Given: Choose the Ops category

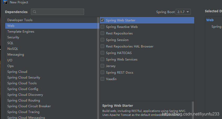Looking at the screenshot, I should tap(51, 66).
